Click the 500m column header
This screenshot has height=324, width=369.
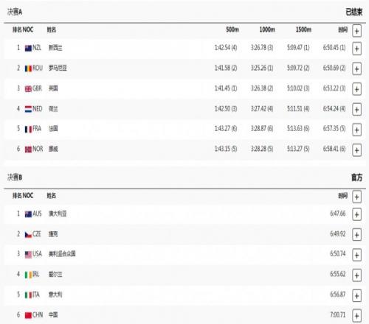(x=232, y=29)
